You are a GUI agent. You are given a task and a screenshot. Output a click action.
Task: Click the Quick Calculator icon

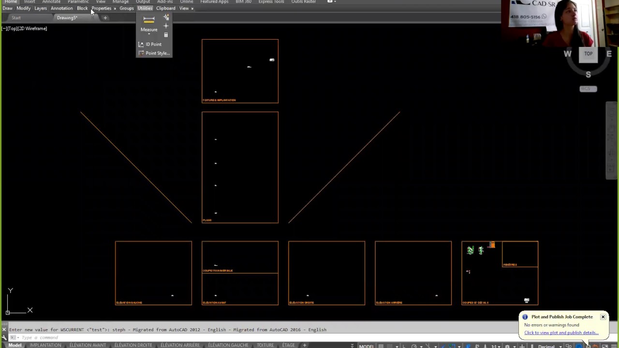point(166,35)
